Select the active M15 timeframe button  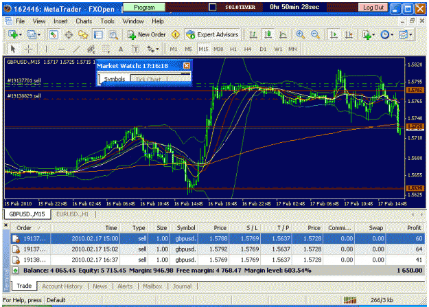pos(203,49)
